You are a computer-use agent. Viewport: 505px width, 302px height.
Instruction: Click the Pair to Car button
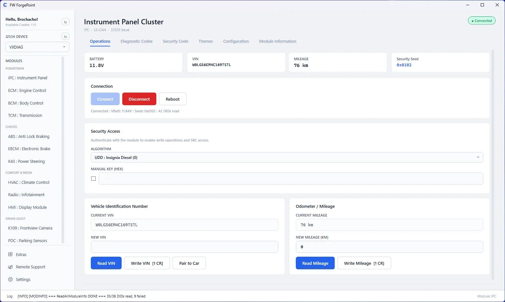coord(189,263)
